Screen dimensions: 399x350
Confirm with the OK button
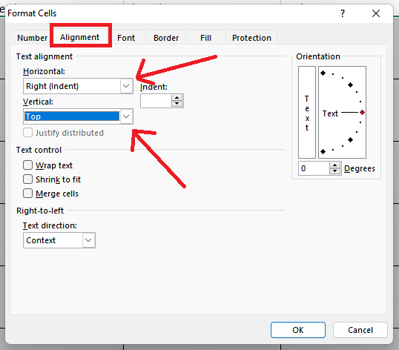click(x=298, y=330)
